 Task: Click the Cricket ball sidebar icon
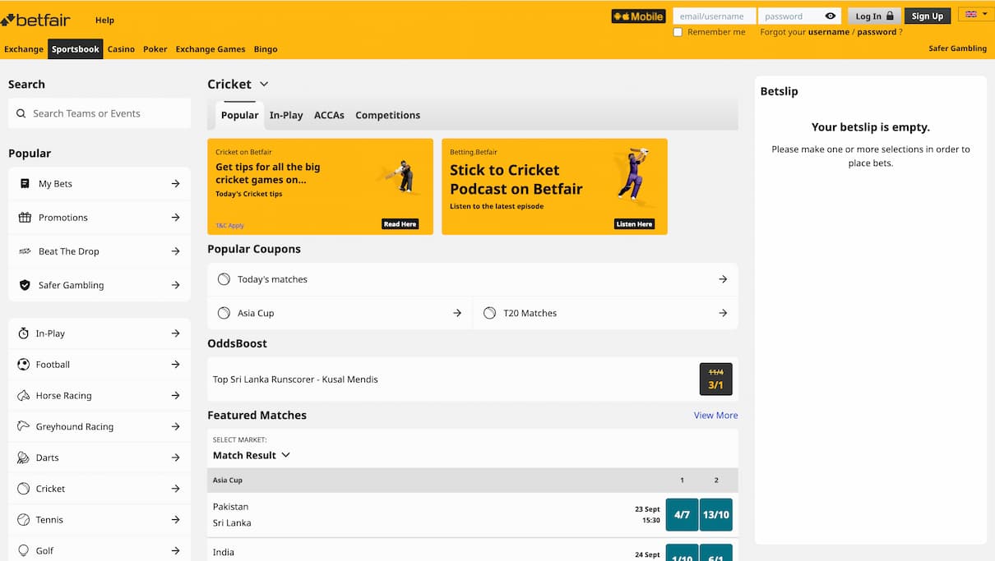point(24,489)
